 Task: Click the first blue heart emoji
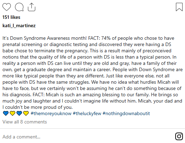click(6, 113)
